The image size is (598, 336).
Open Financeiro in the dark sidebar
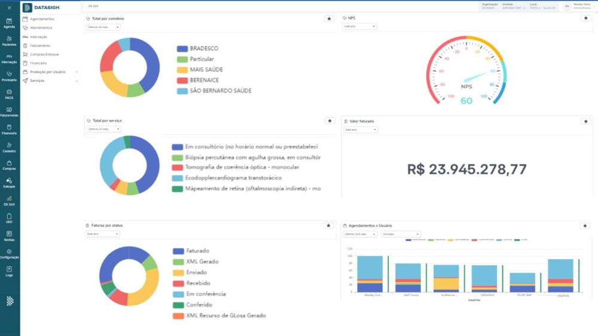tap(9, 130)
